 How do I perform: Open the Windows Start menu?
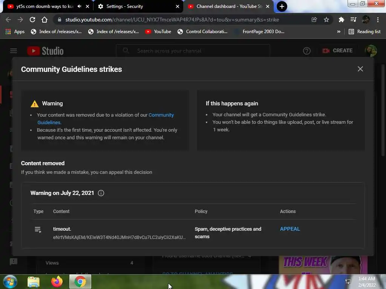(10, 281)
